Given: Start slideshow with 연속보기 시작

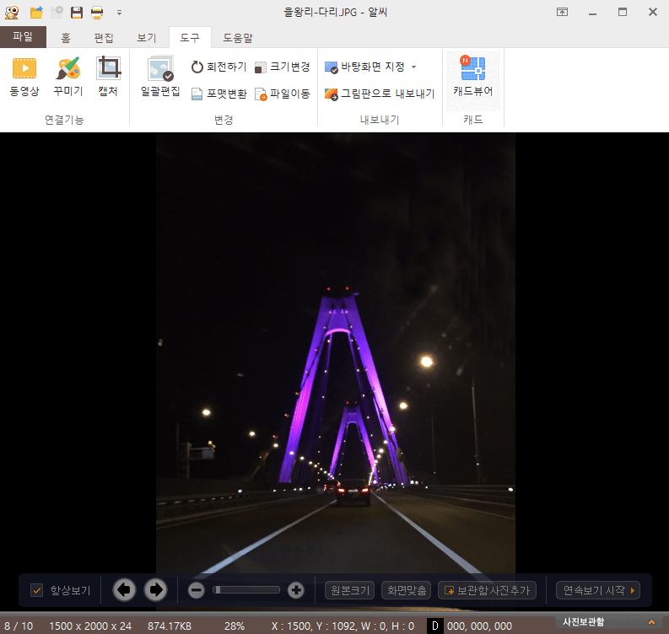Looking at the screenshot, I should [x=598, y=590].
